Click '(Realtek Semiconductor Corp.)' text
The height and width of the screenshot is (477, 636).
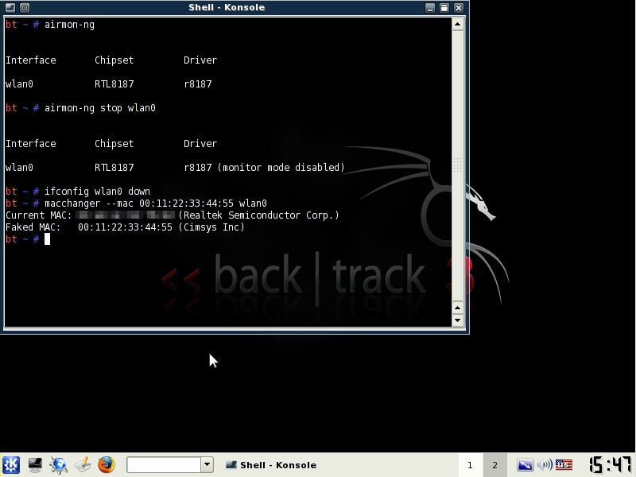click(x=258, y=215)
